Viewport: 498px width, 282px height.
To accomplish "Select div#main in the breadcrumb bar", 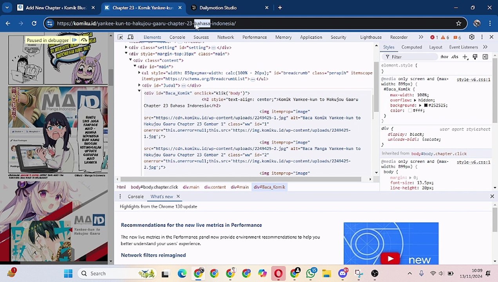I will [x=239, y=187].
